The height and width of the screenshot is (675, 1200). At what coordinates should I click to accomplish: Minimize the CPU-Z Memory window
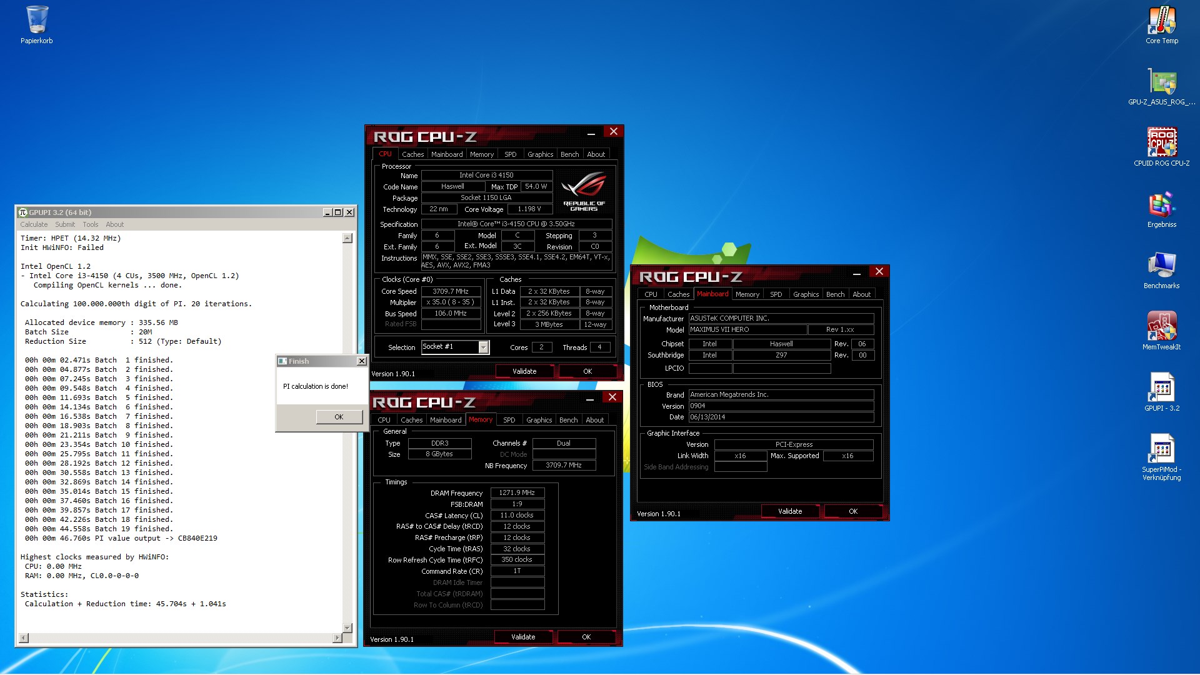click(589, 398)
